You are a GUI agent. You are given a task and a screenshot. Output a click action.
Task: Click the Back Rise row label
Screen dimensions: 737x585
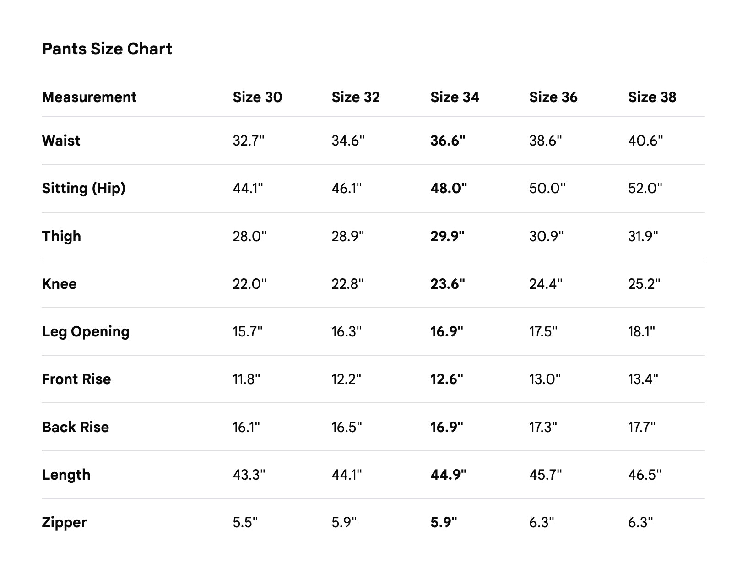(76, 427)
